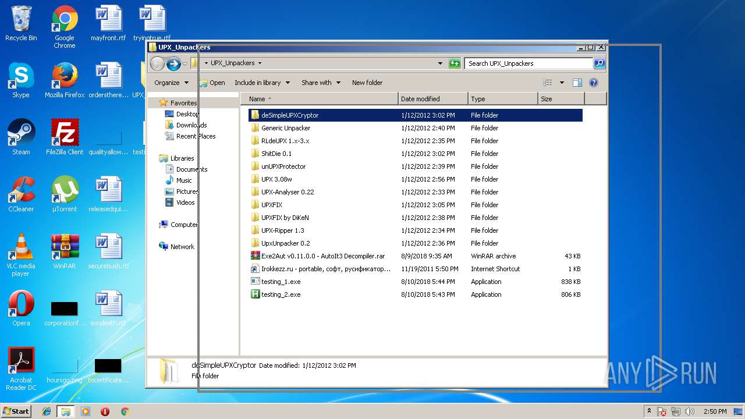Screen dimensions: 745x419
Task: Select UPX-Analyser 0.22 folder
Action: (x=416, y=192)
